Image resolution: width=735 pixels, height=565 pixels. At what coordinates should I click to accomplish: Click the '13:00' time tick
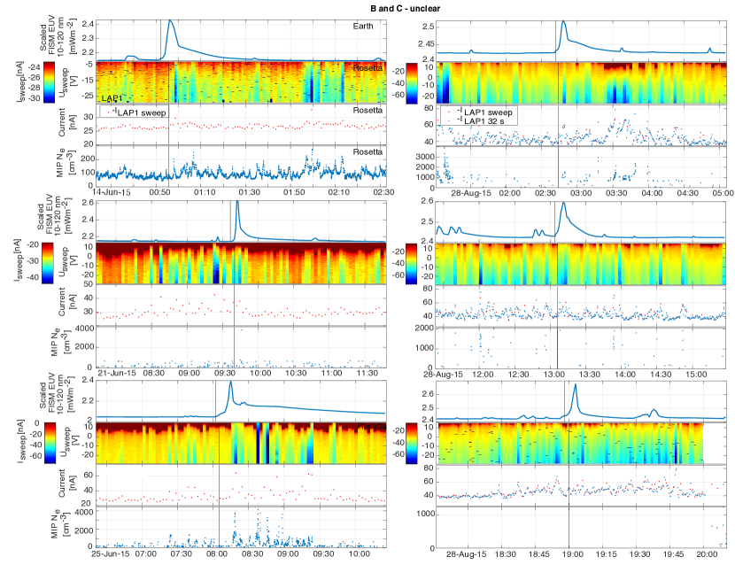[553, 375]
